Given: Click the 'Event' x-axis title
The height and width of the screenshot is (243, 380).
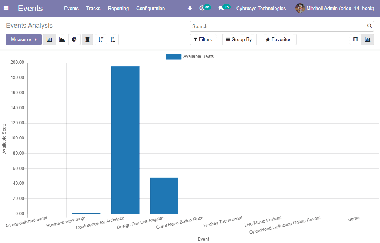Looking at the screenshot, I should click(x=203, y=239).
